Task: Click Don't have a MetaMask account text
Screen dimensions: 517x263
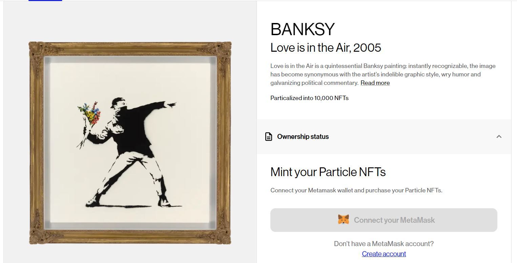Action: point(384,244)
